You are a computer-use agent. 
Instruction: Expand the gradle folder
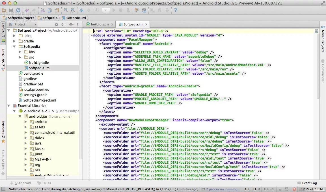pyautogui.click(x=14, y=41)
